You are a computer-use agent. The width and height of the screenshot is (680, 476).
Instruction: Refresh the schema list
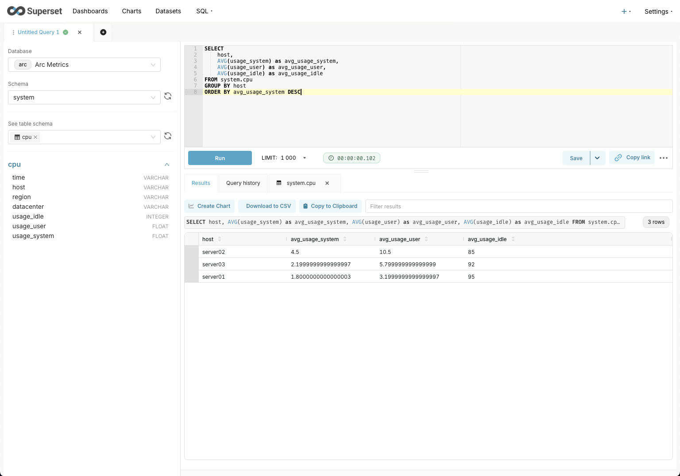[x=168, y=96]
